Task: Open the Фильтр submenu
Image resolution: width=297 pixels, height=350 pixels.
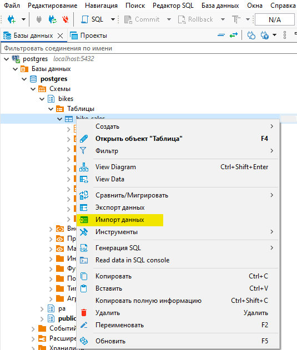Action: (x=178, y=151)
